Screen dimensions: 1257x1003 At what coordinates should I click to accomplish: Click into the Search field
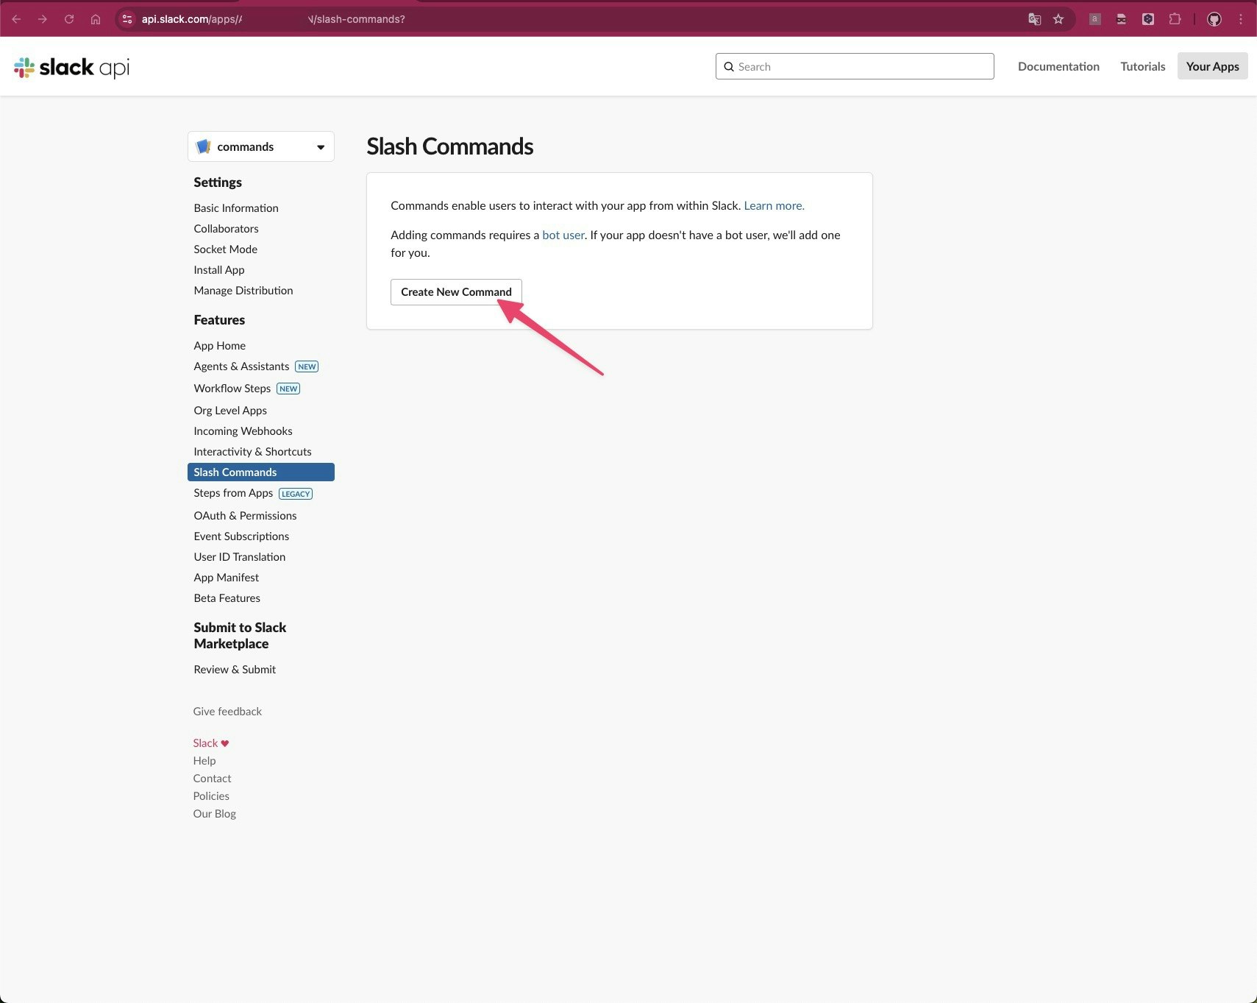pos(855,66)
